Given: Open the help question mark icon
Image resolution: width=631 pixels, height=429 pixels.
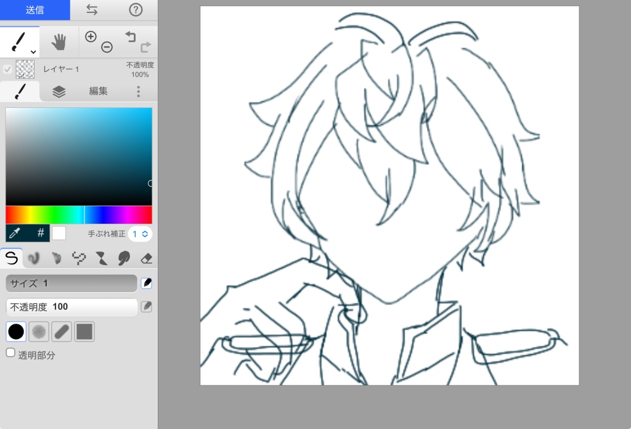Looking at the screenshot, I should (136, 10).
